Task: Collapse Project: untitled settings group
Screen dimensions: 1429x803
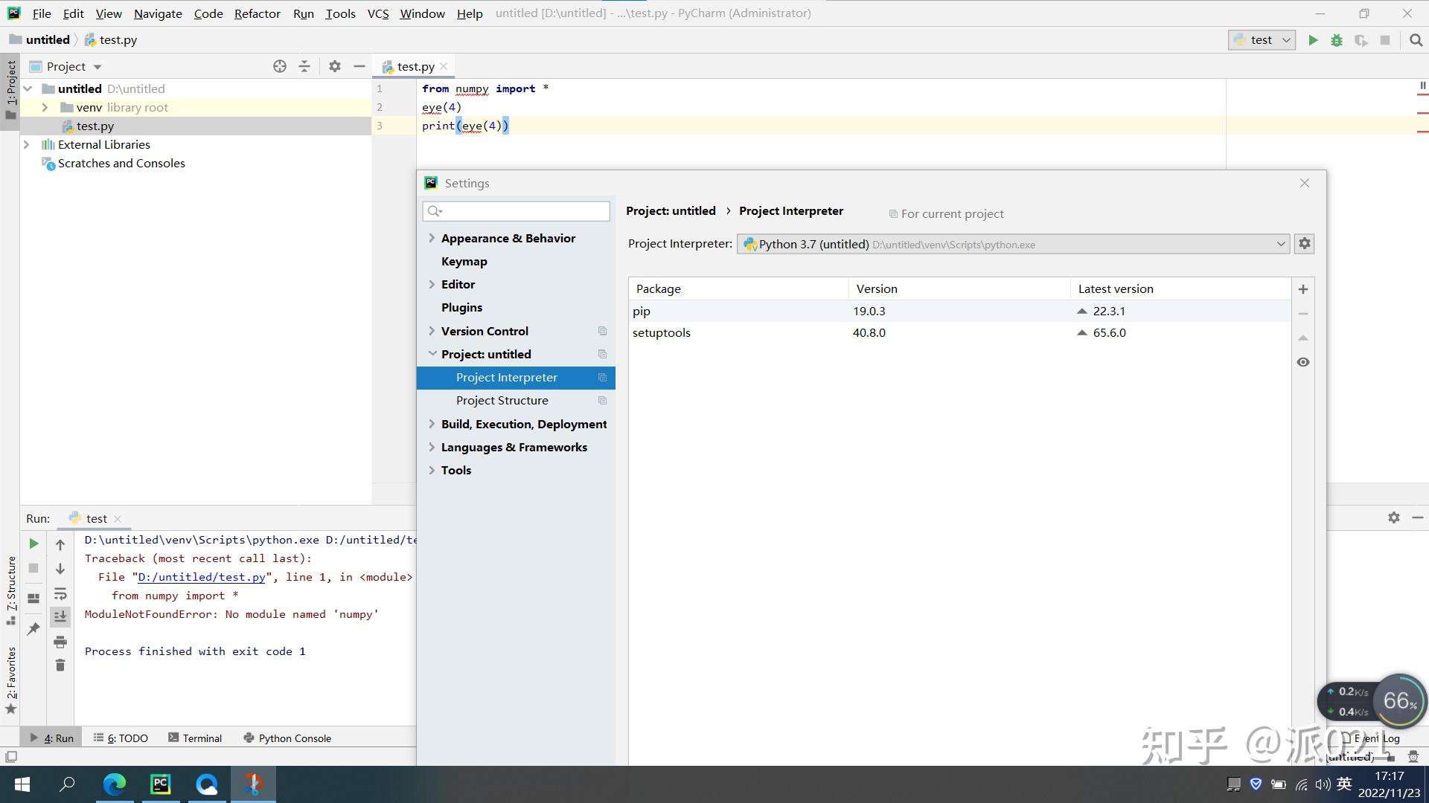Action: pyautogui.click(x=432, y=354)
